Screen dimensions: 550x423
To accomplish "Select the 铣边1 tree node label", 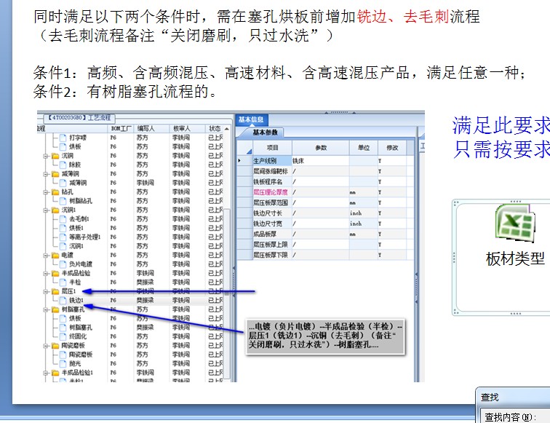I will click(x=76, y=301).
